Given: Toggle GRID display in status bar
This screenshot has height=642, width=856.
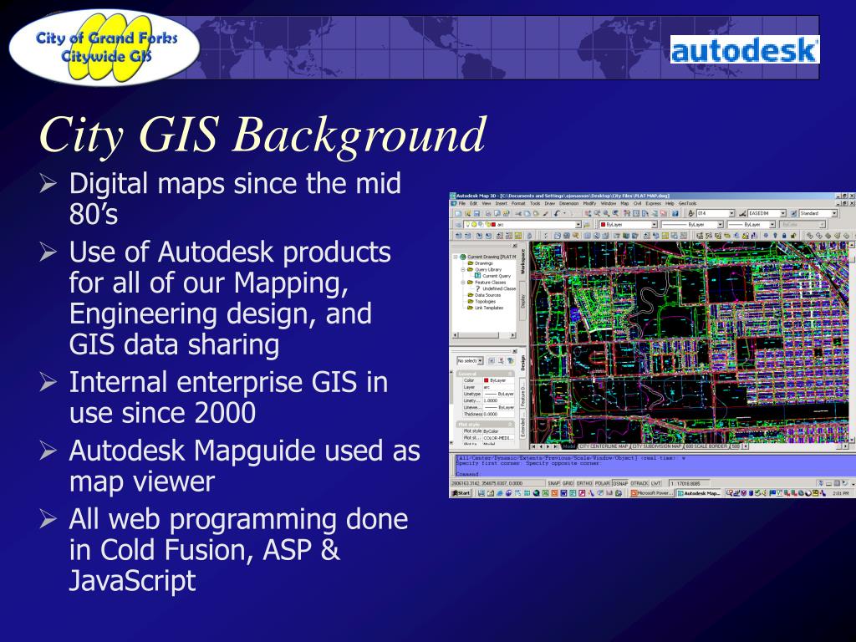Looking at the screenshot, I should tap(568, 483).
